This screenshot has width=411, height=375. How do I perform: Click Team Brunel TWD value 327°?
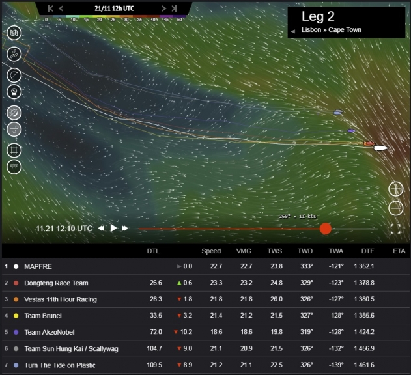click(x=307, y=316)
